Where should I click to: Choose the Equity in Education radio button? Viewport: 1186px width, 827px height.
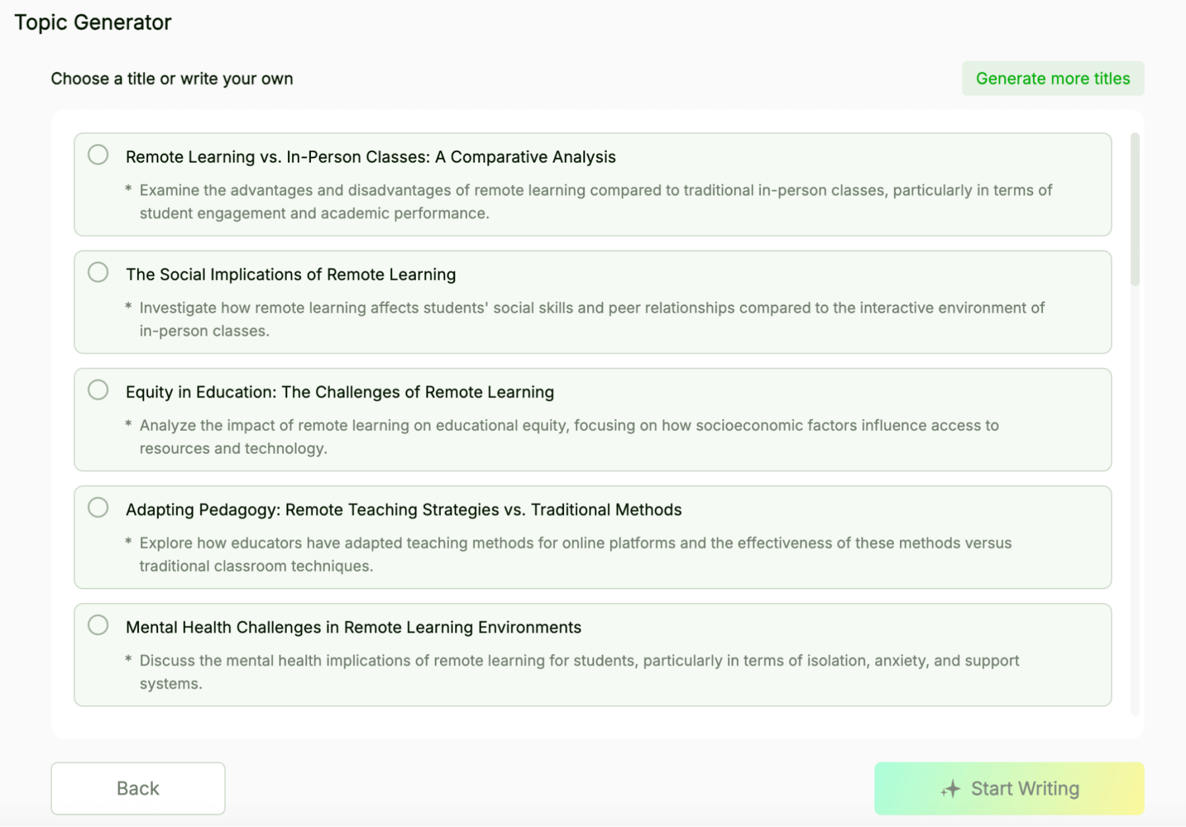pos(98,390)
